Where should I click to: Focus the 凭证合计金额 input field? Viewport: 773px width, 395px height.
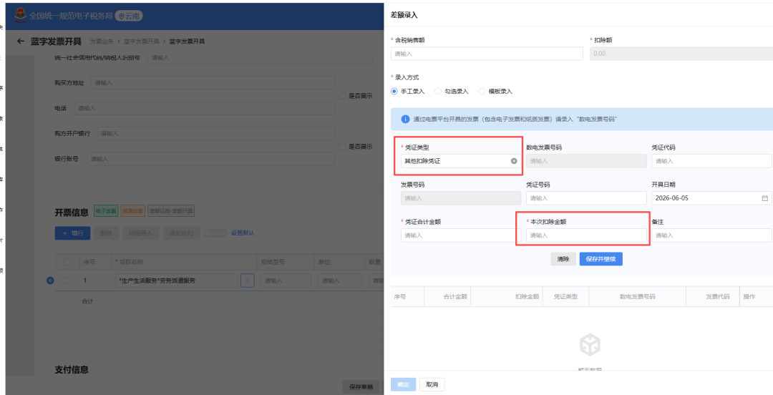click(x=461, y=235)
